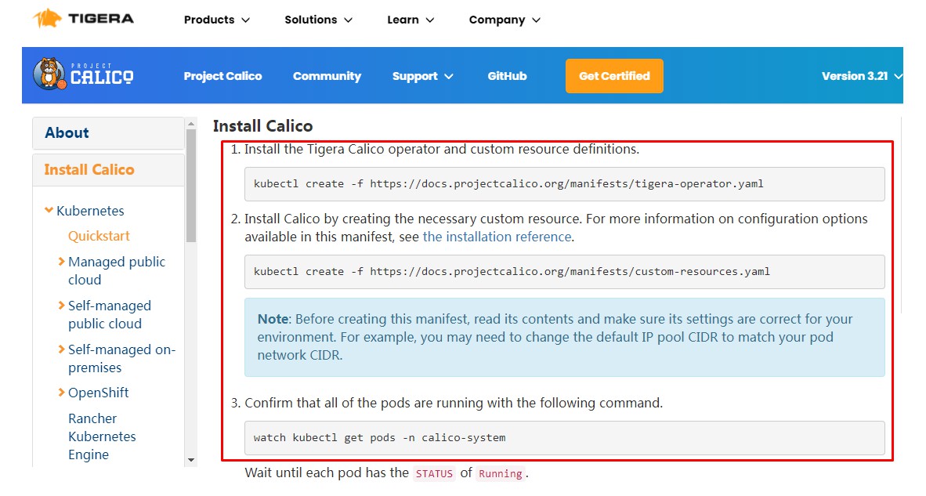Open the Solutions dropdown menu

(x=318, y=20)
